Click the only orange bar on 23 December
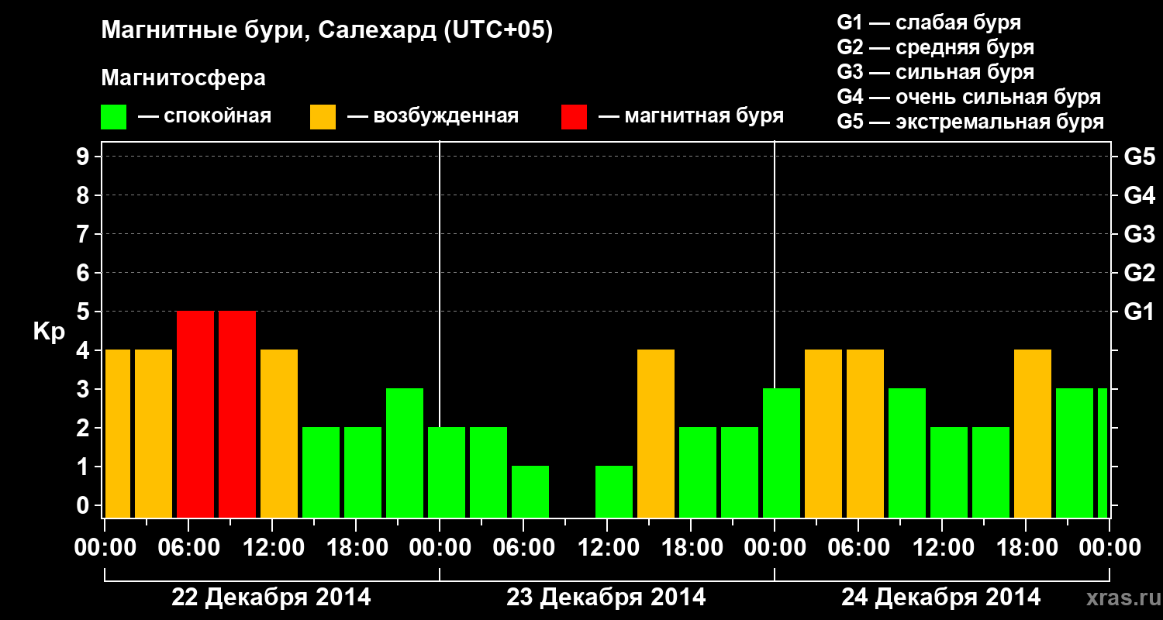1163x620 pixels. [x=656, y=434]
